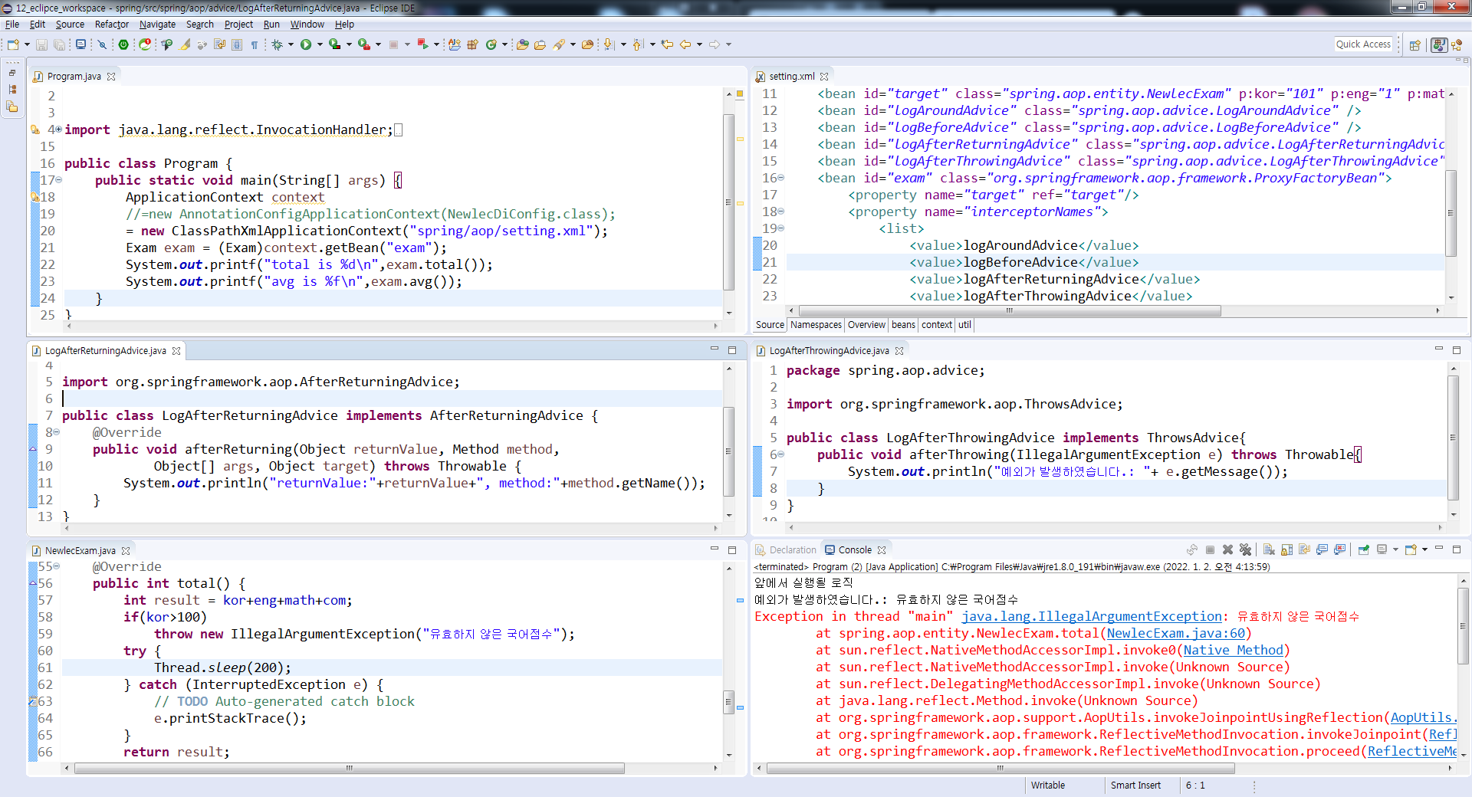Collapse afterThrowing method fold marker

[x=781, y=454]
